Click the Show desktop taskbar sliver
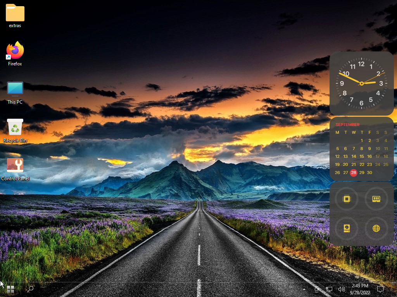397x297 pixels. coord(395,289)
